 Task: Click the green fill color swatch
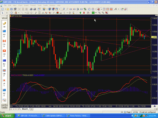tap(93, 13)
